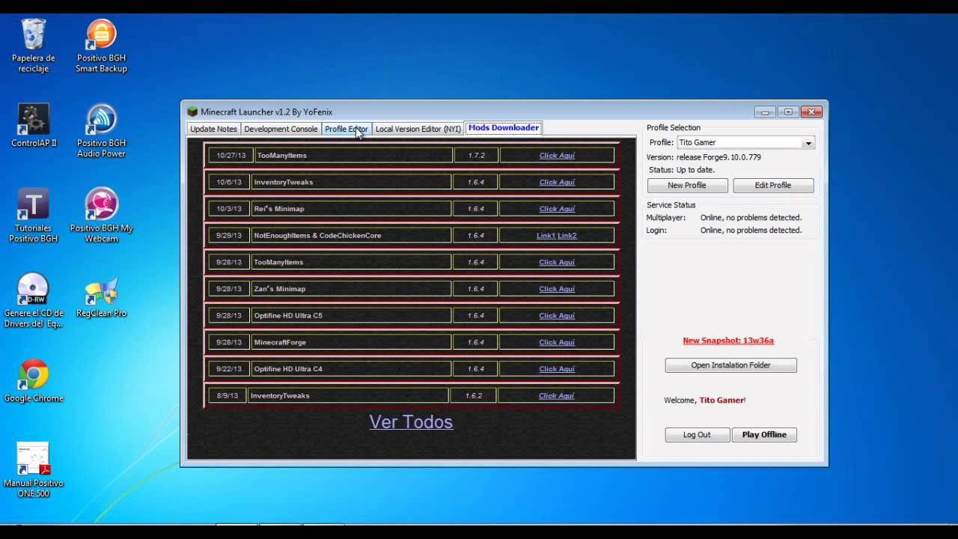Select the Google Chrome desktop icon
Image resolution: width=958 pixels, height=539 pixels.
point(33,381)
